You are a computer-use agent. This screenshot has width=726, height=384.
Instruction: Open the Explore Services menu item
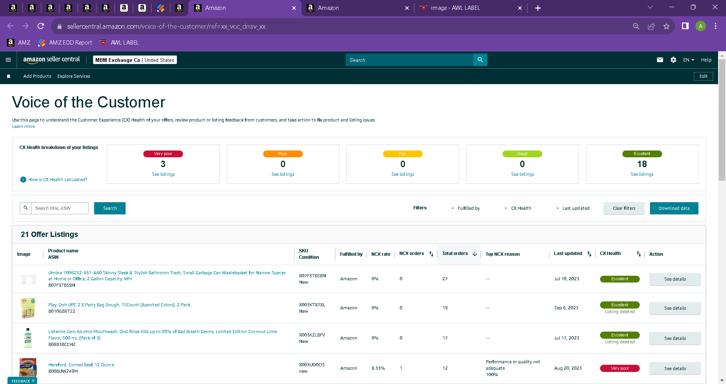click(x=74, y=76)
